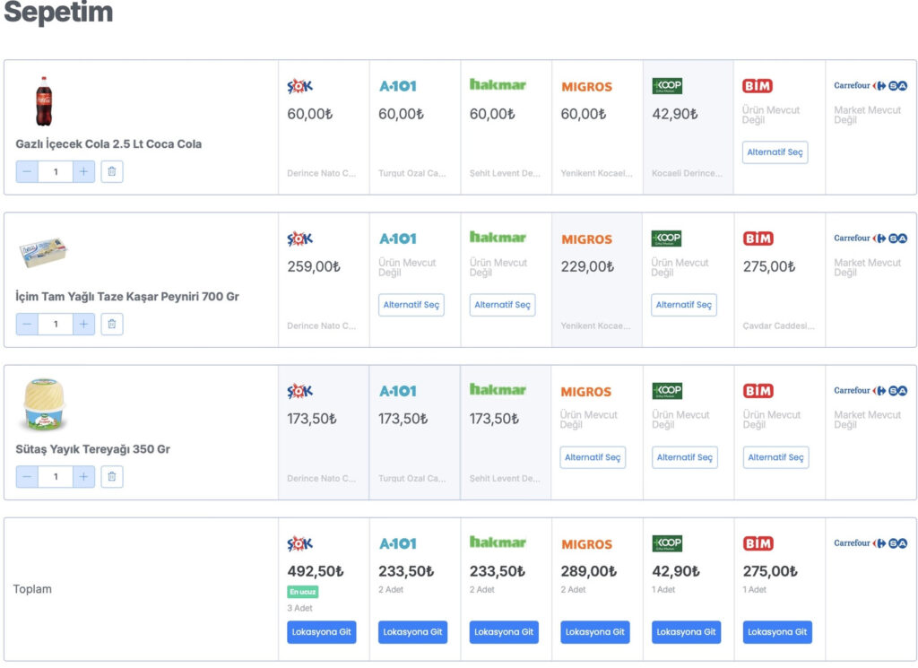The image size is (918, 668).
Task: Increase Coca Cola quantity with plus
Action: point(83,171)
